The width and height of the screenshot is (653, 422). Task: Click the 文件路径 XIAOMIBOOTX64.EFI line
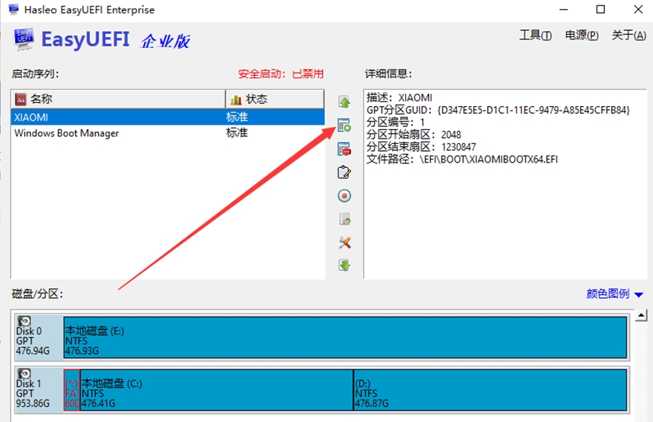pyautogui.click(x=462, y=160)
